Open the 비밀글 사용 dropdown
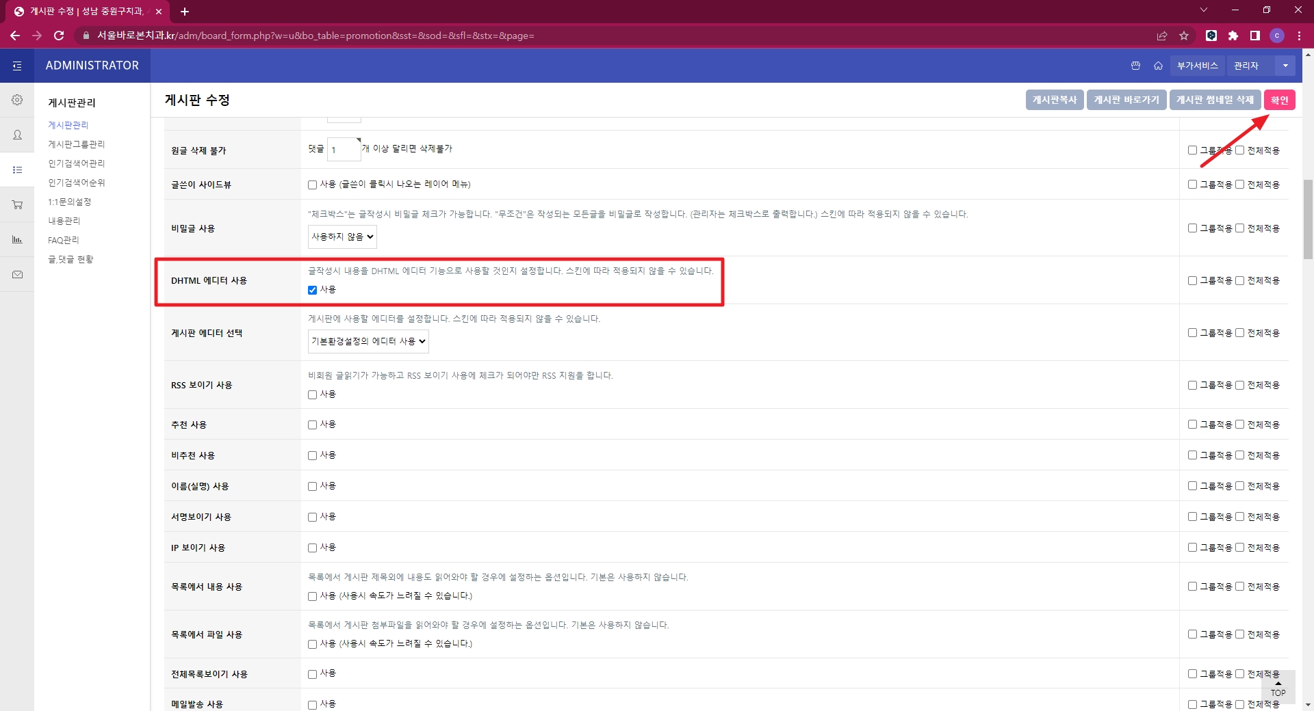 point(342,237)
